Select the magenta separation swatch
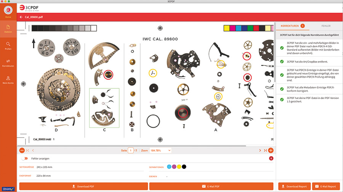 pyautogui.click(x=174, y=166)
